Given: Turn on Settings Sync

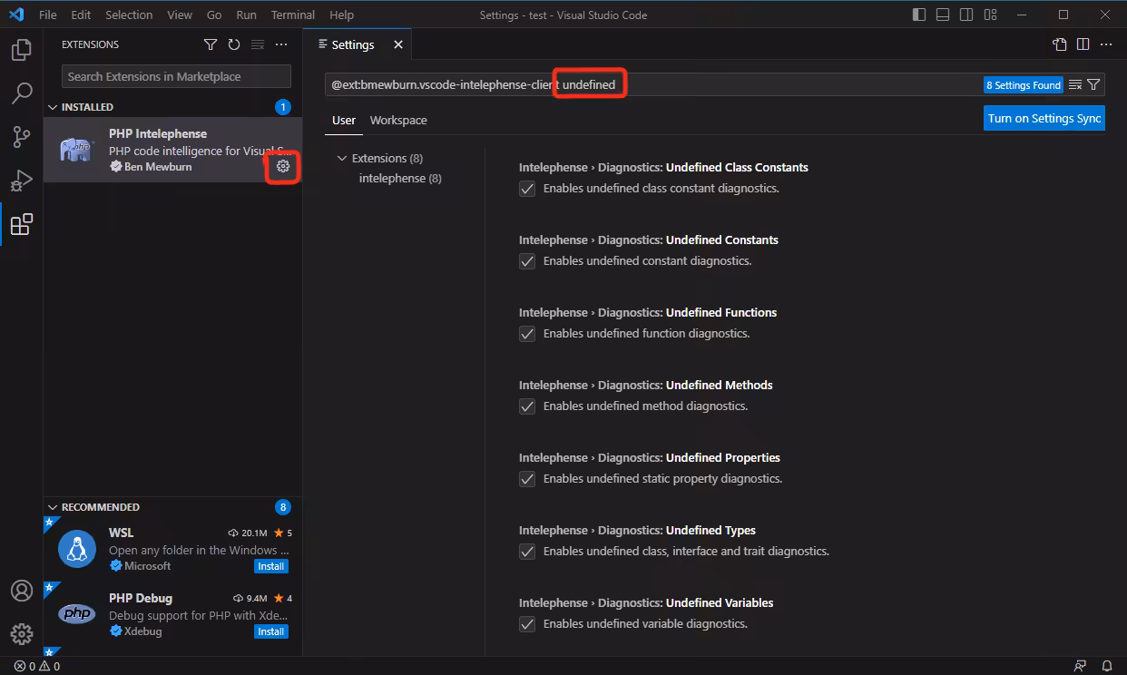Looking at the screenshot, I should (x=1044, y=118).
